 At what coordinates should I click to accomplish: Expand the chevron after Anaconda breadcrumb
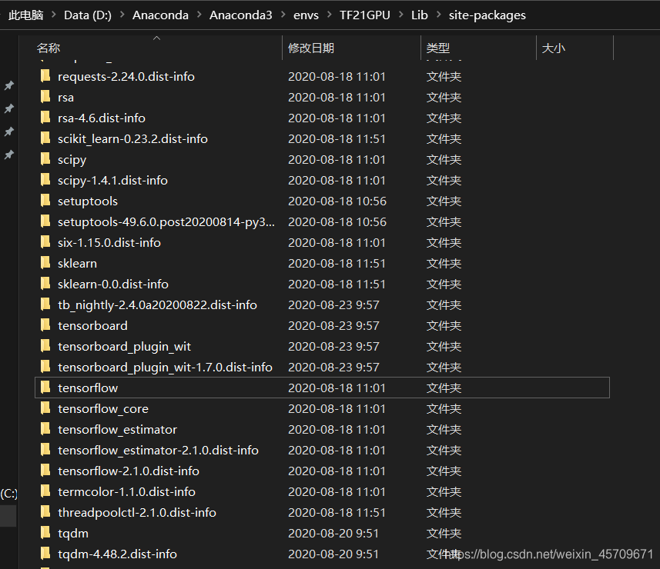pos(199,15)
